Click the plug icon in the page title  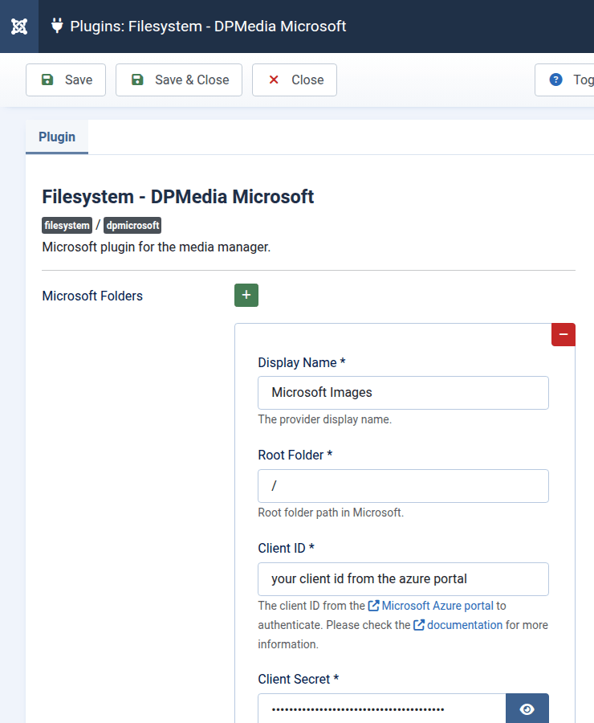(x=57, y=26)
